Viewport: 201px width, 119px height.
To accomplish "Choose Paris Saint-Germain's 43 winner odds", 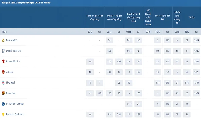I will tap(187, 104).
